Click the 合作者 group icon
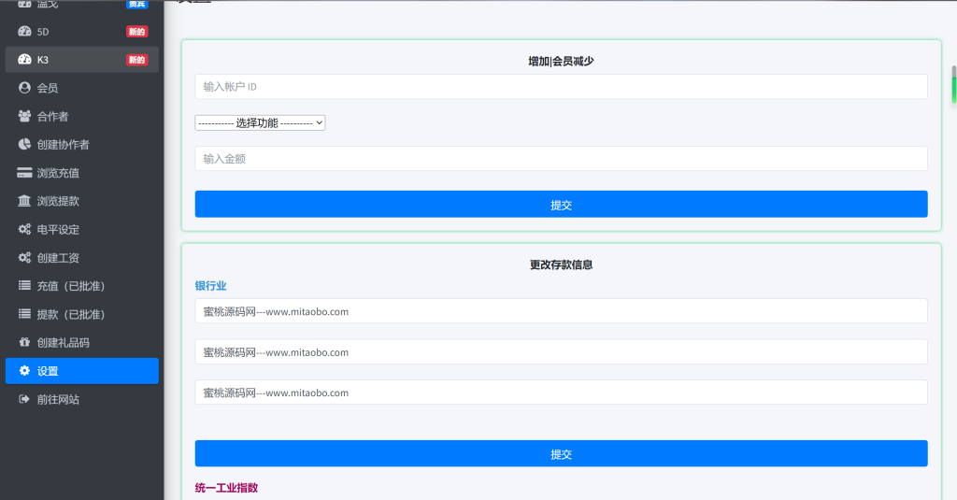Viewport: 957px width, 500px height. click(x=25, y=116)
